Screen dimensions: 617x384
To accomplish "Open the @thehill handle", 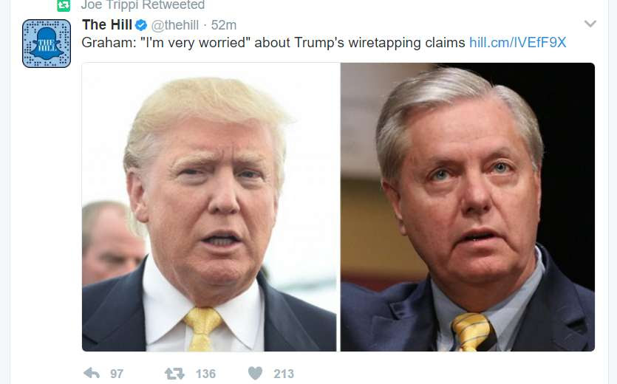I will click(x=174, y=25).
